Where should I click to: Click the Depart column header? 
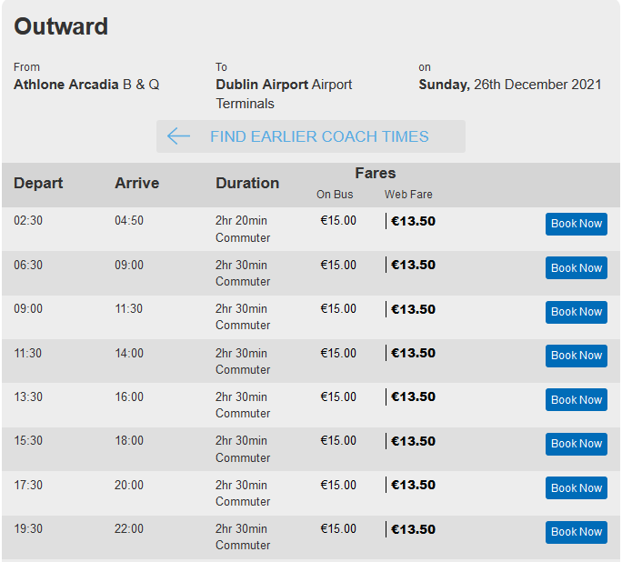pos(38,183)
